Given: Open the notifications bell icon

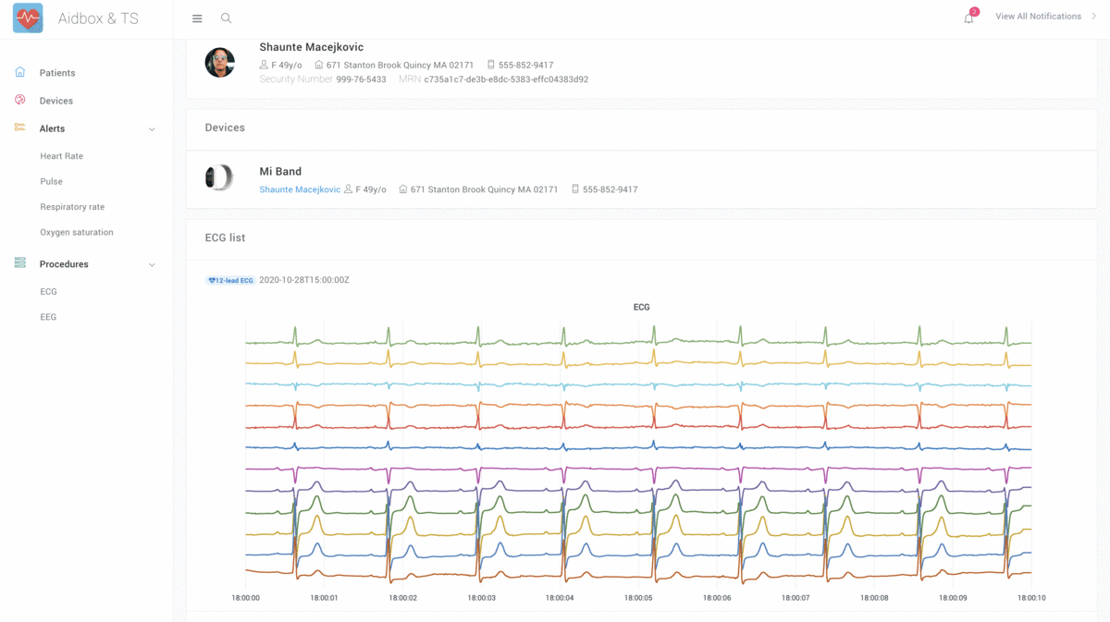Looking at the screenshot, I should (x=968, y=18).
